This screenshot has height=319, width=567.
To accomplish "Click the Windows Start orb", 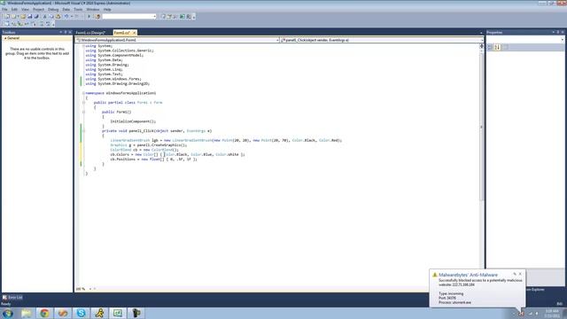I will pos(8,313).
